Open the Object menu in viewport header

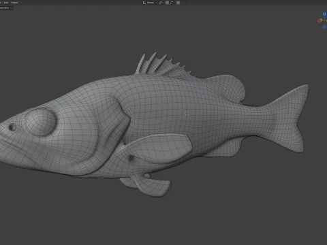coord(14,3)
